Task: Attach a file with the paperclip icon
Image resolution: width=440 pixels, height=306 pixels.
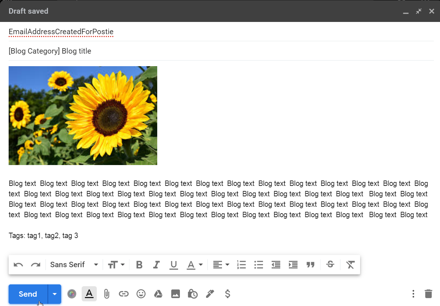Action: point(106,294)
